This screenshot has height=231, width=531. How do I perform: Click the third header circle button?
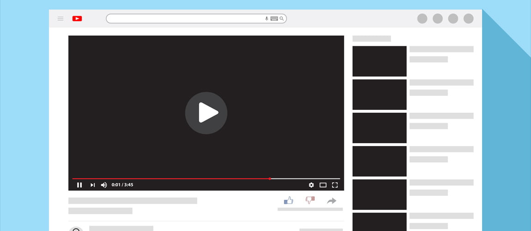[x=453, y=18]
